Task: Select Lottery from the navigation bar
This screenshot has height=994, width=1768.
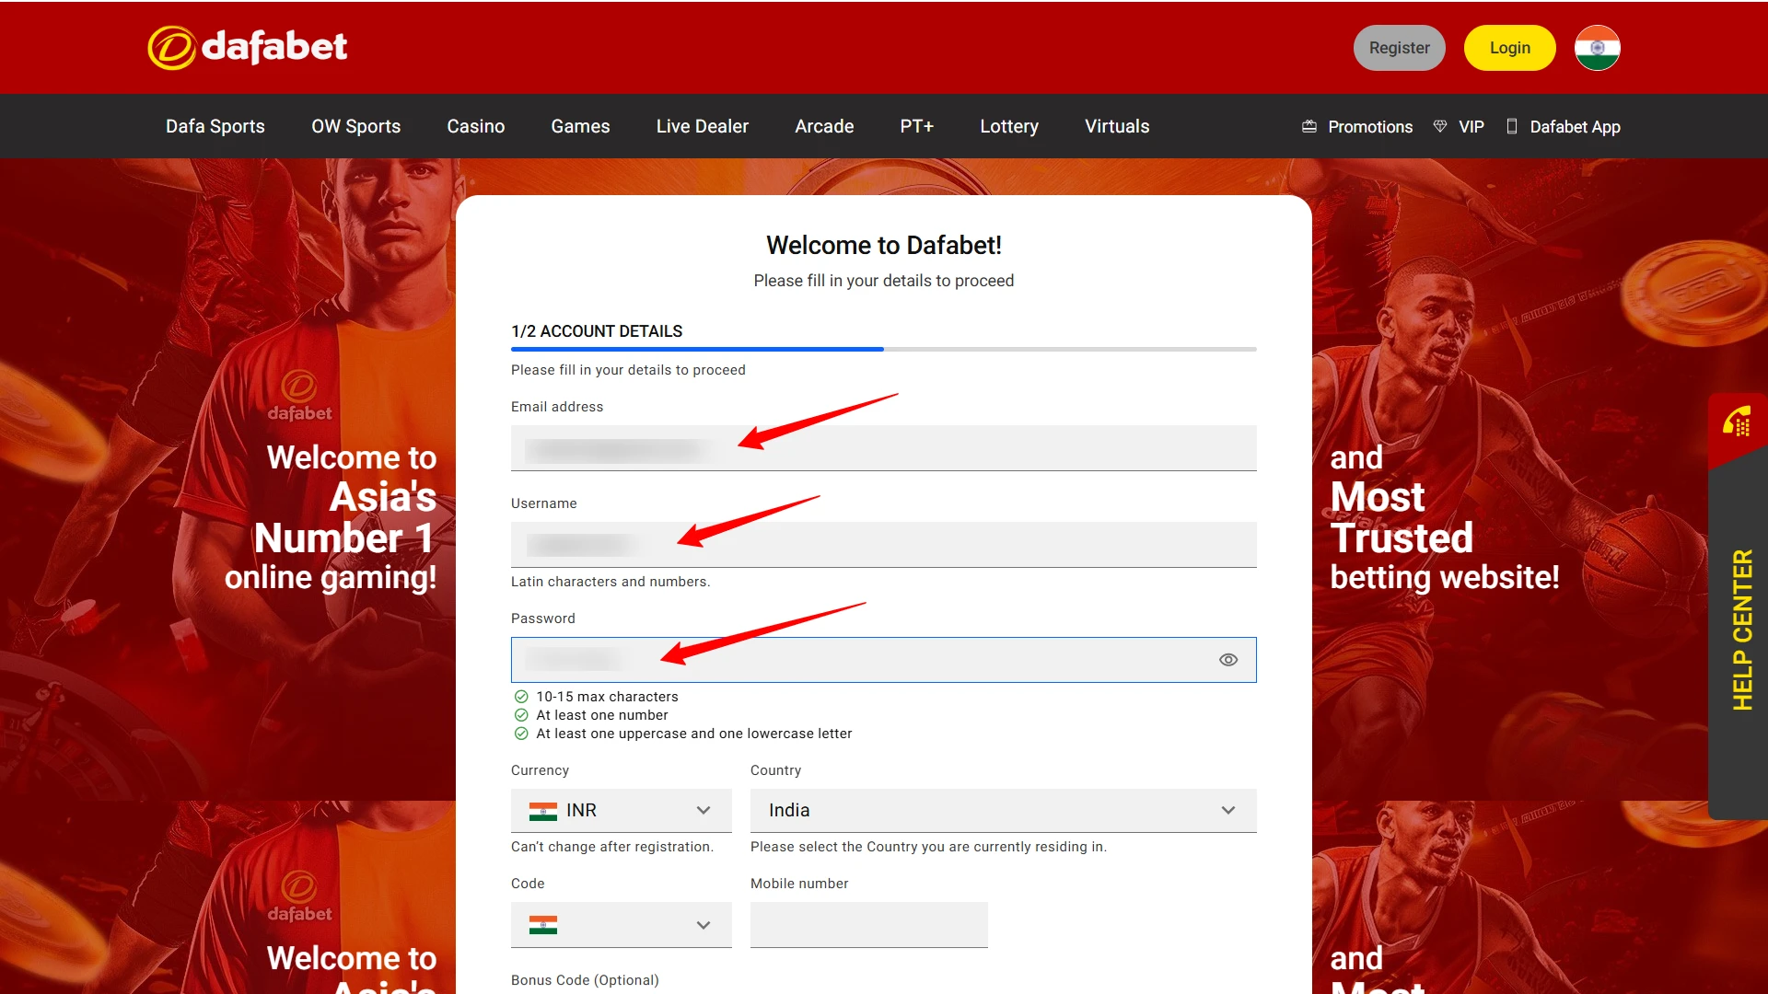Action: [1009, 126]
